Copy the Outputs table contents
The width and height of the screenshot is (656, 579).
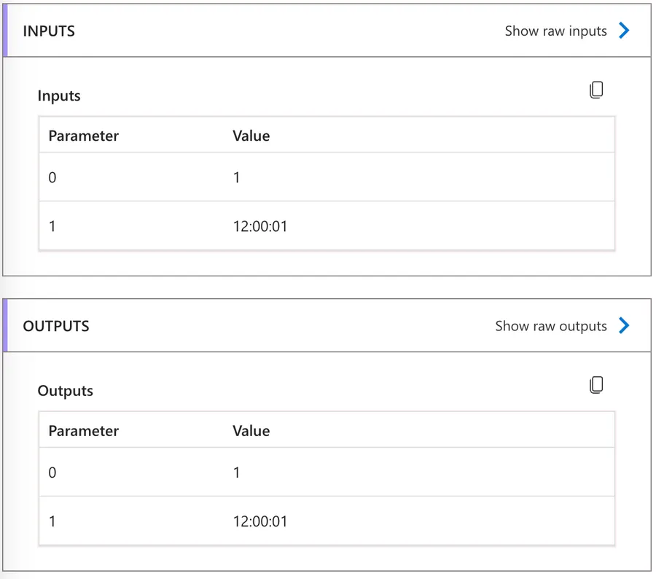(x=596, y=385)
